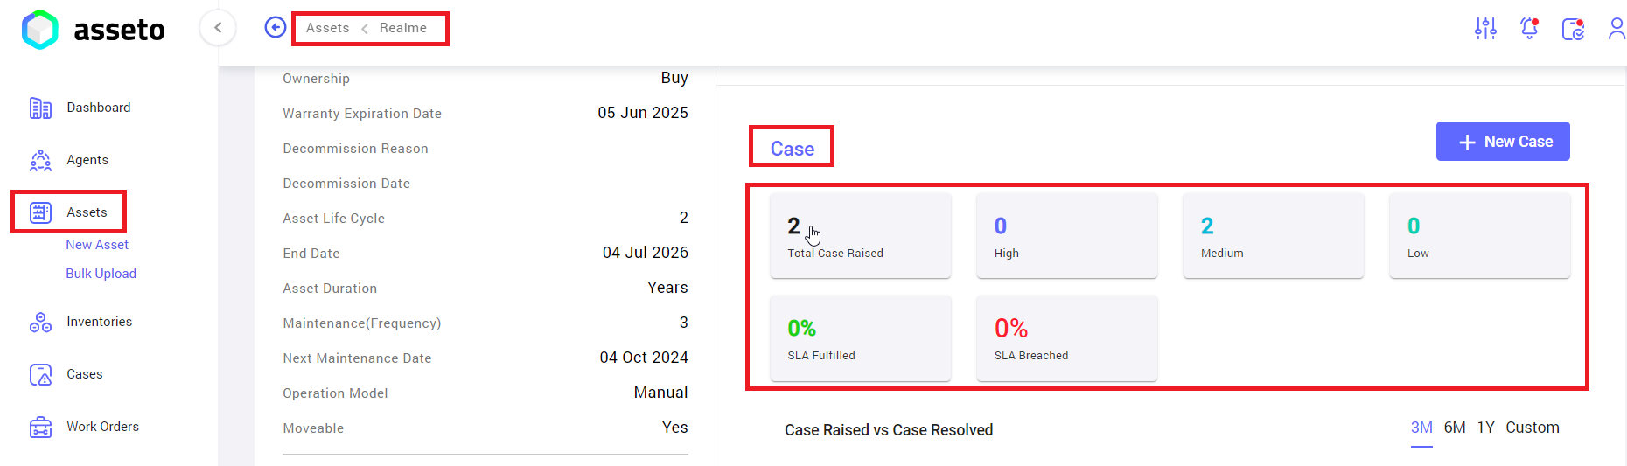Screen dimensions: 1627x466
Task: Open Work Orders menu item
Action: (x=103, y=427)
